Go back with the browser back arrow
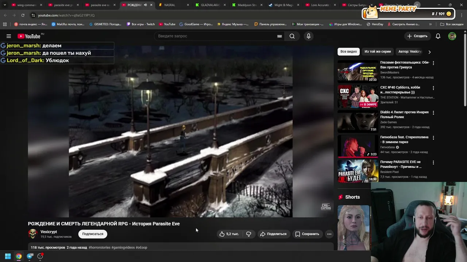This screenshot has height=262, width=467. (x=5, y=15)
